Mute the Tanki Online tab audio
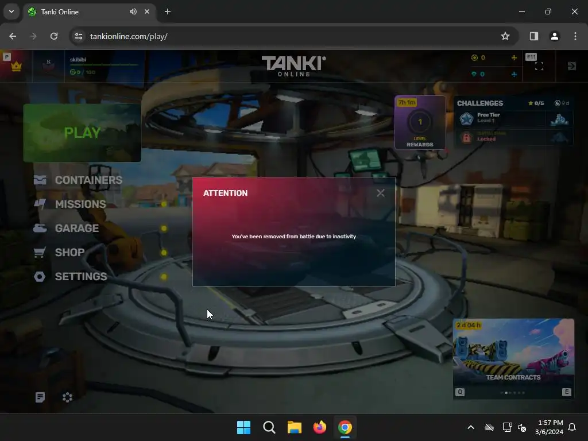 pos(133,11)
